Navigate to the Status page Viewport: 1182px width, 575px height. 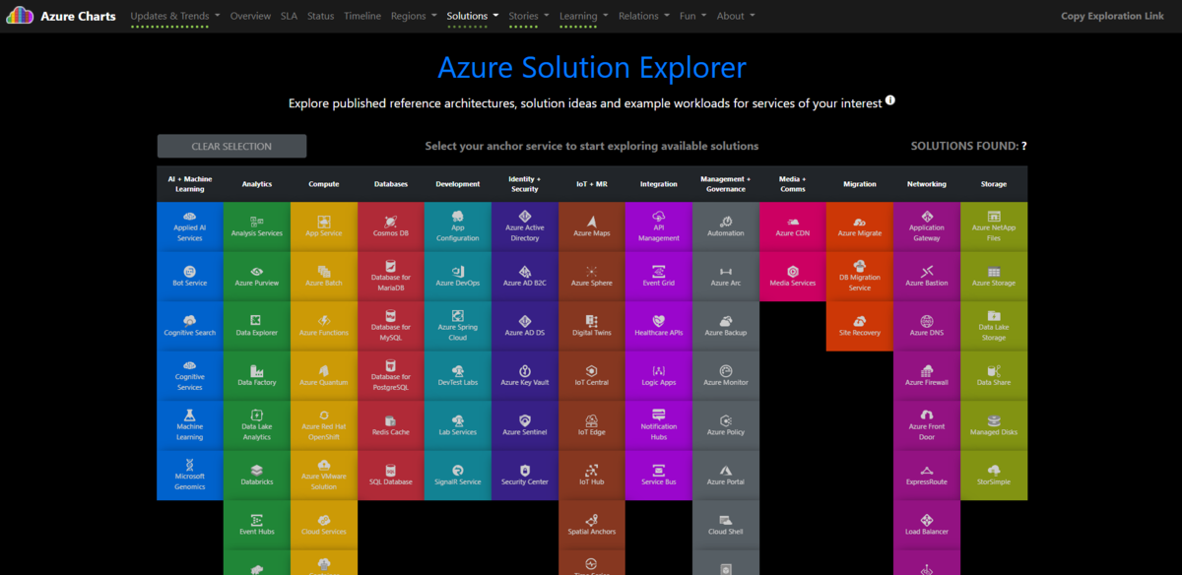pyautogui.click(x=320, y=16)
